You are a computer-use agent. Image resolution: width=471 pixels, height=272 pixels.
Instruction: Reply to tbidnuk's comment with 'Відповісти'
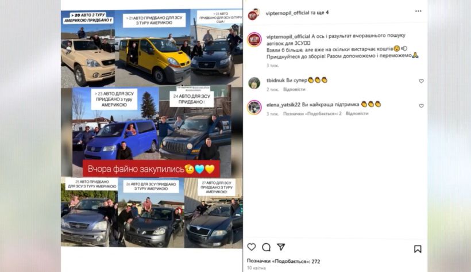coord(294,89)
